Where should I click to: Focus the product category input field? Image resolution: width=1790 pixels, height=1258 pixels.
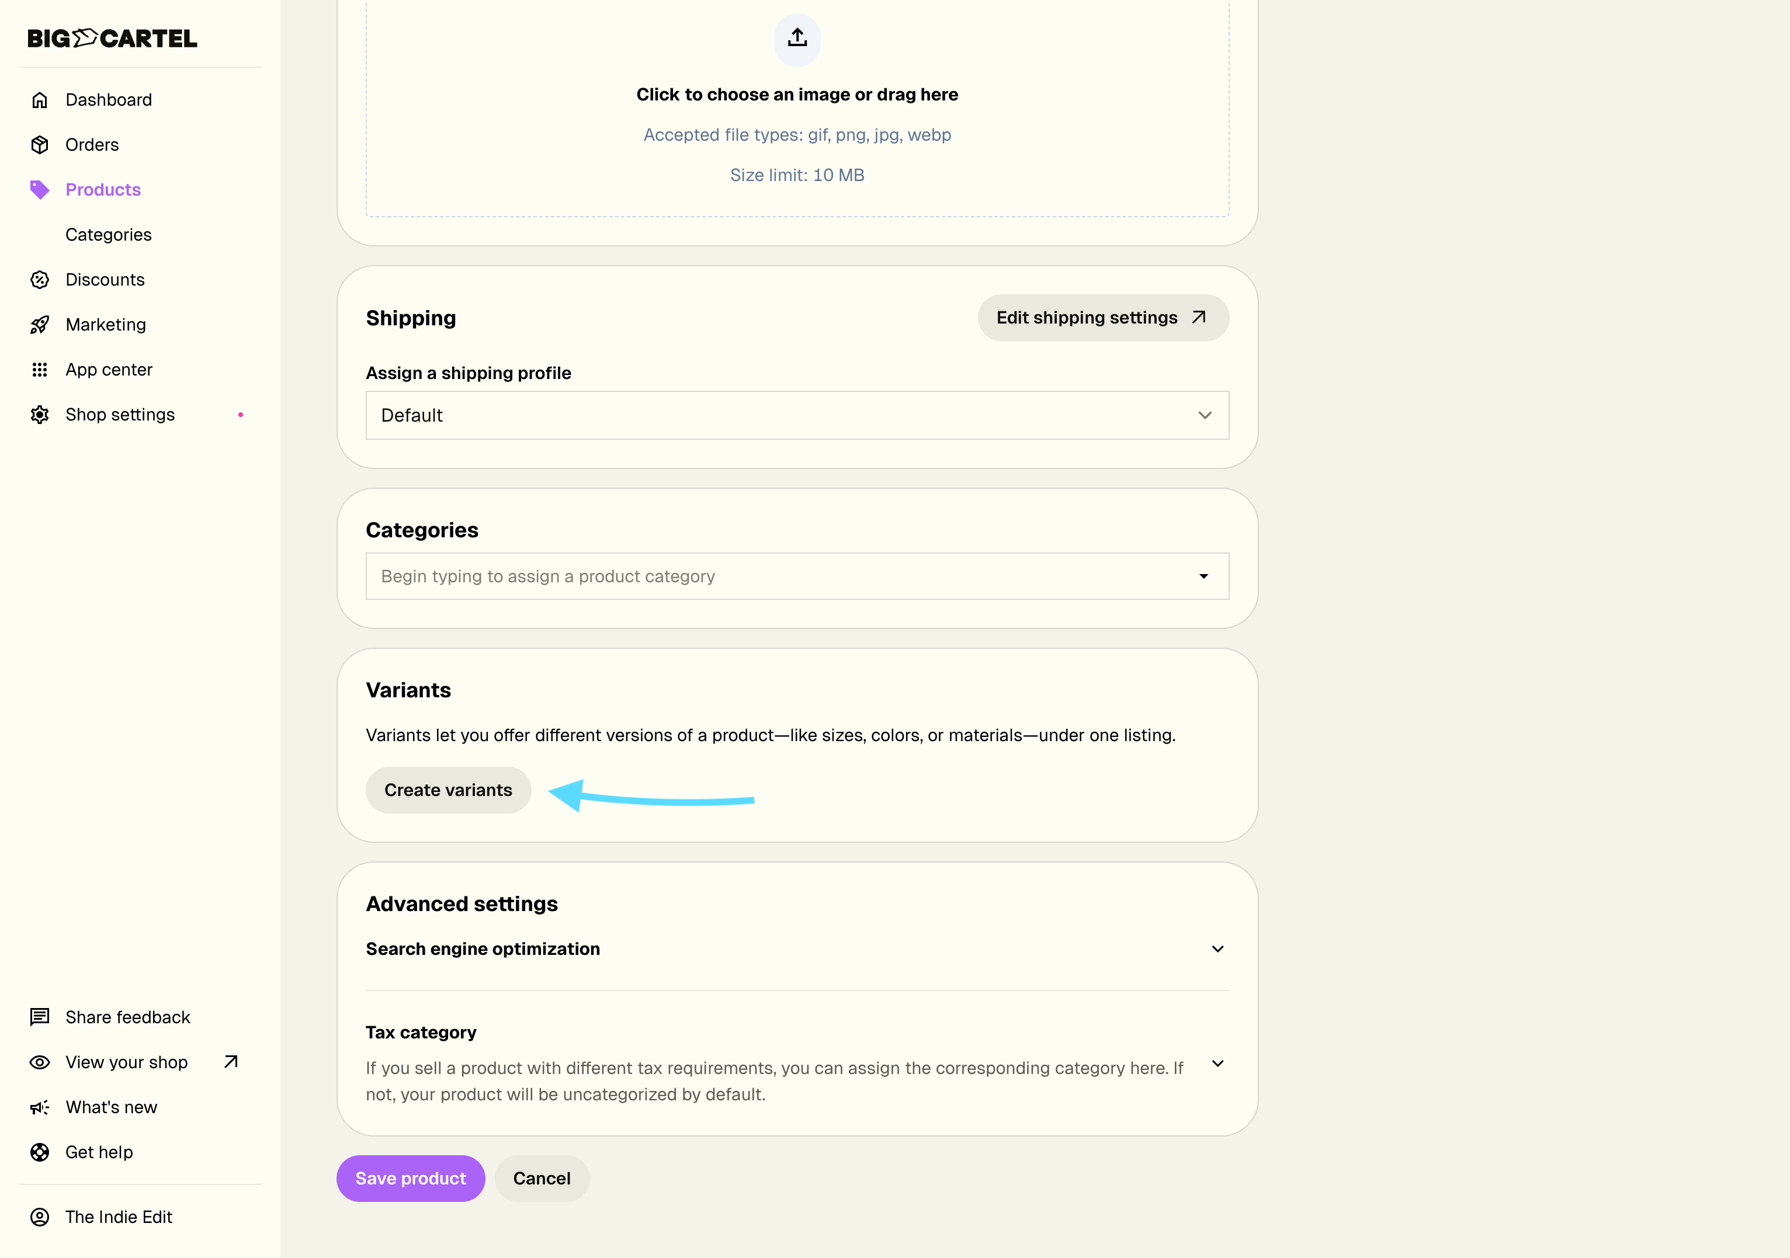pos(779,577)
